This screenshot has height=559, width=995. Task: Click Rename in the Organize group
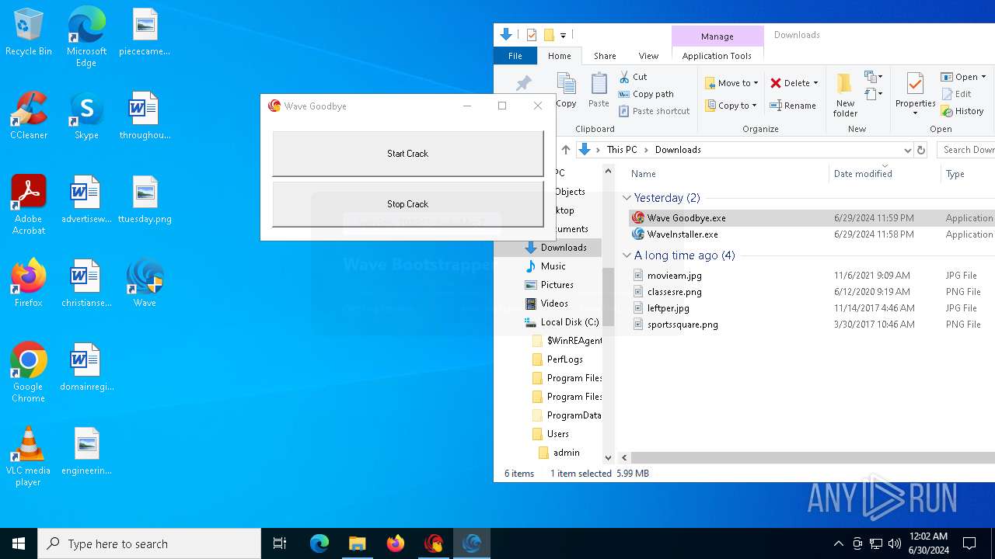(x=793, y=106)
